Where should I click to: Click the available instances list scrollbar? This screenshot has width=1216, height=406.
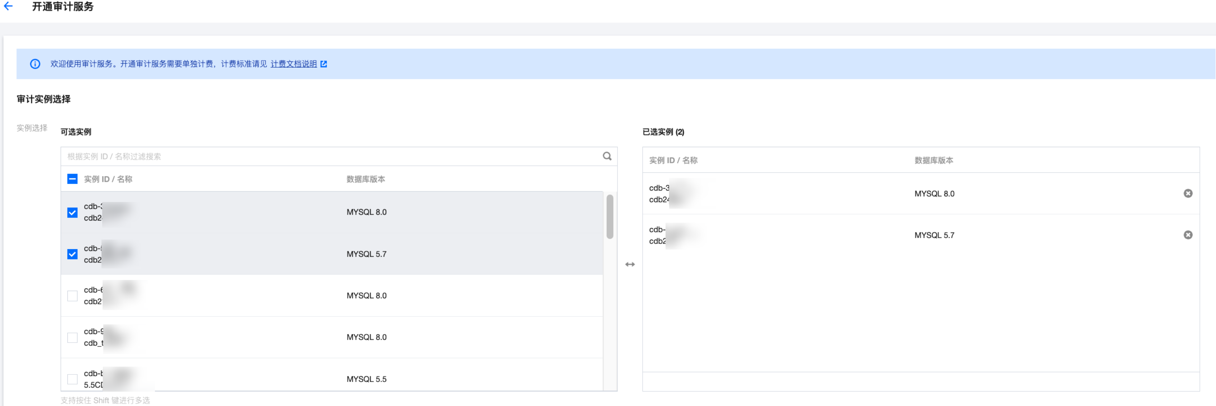tap(610, 217)
